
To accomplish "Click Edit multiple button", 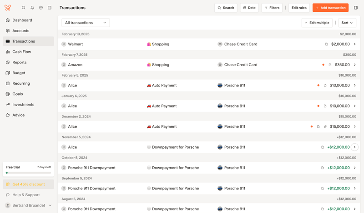I will 317,23.
